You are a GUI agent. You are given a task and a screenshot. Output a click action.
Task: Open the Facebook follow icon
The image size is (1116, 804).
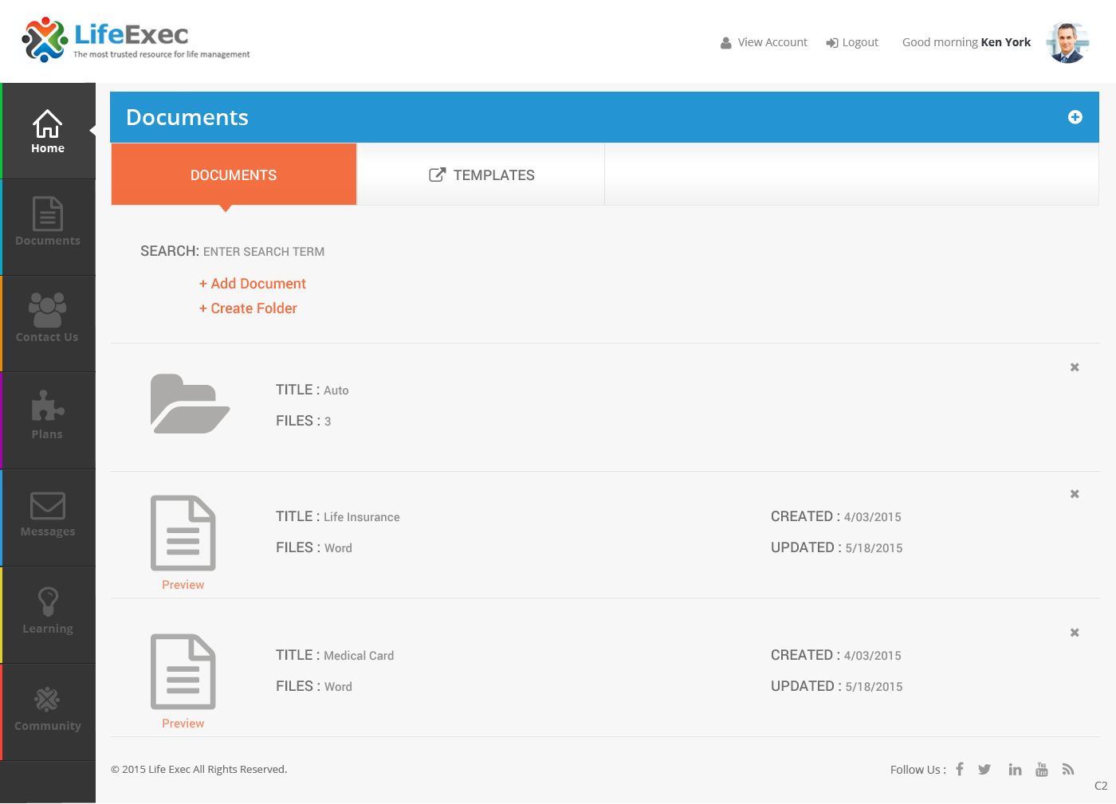coord(959,769)
